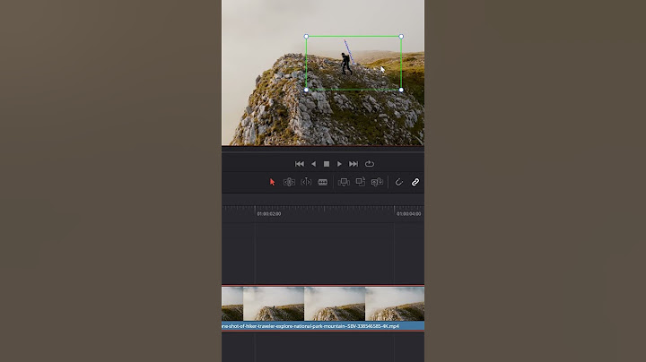Play the timeline forward

[x=339, y=164]
